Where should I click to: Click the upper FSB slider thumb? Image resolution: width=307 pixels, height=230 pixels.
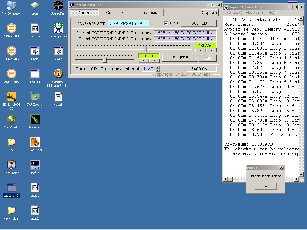point(145,49)
